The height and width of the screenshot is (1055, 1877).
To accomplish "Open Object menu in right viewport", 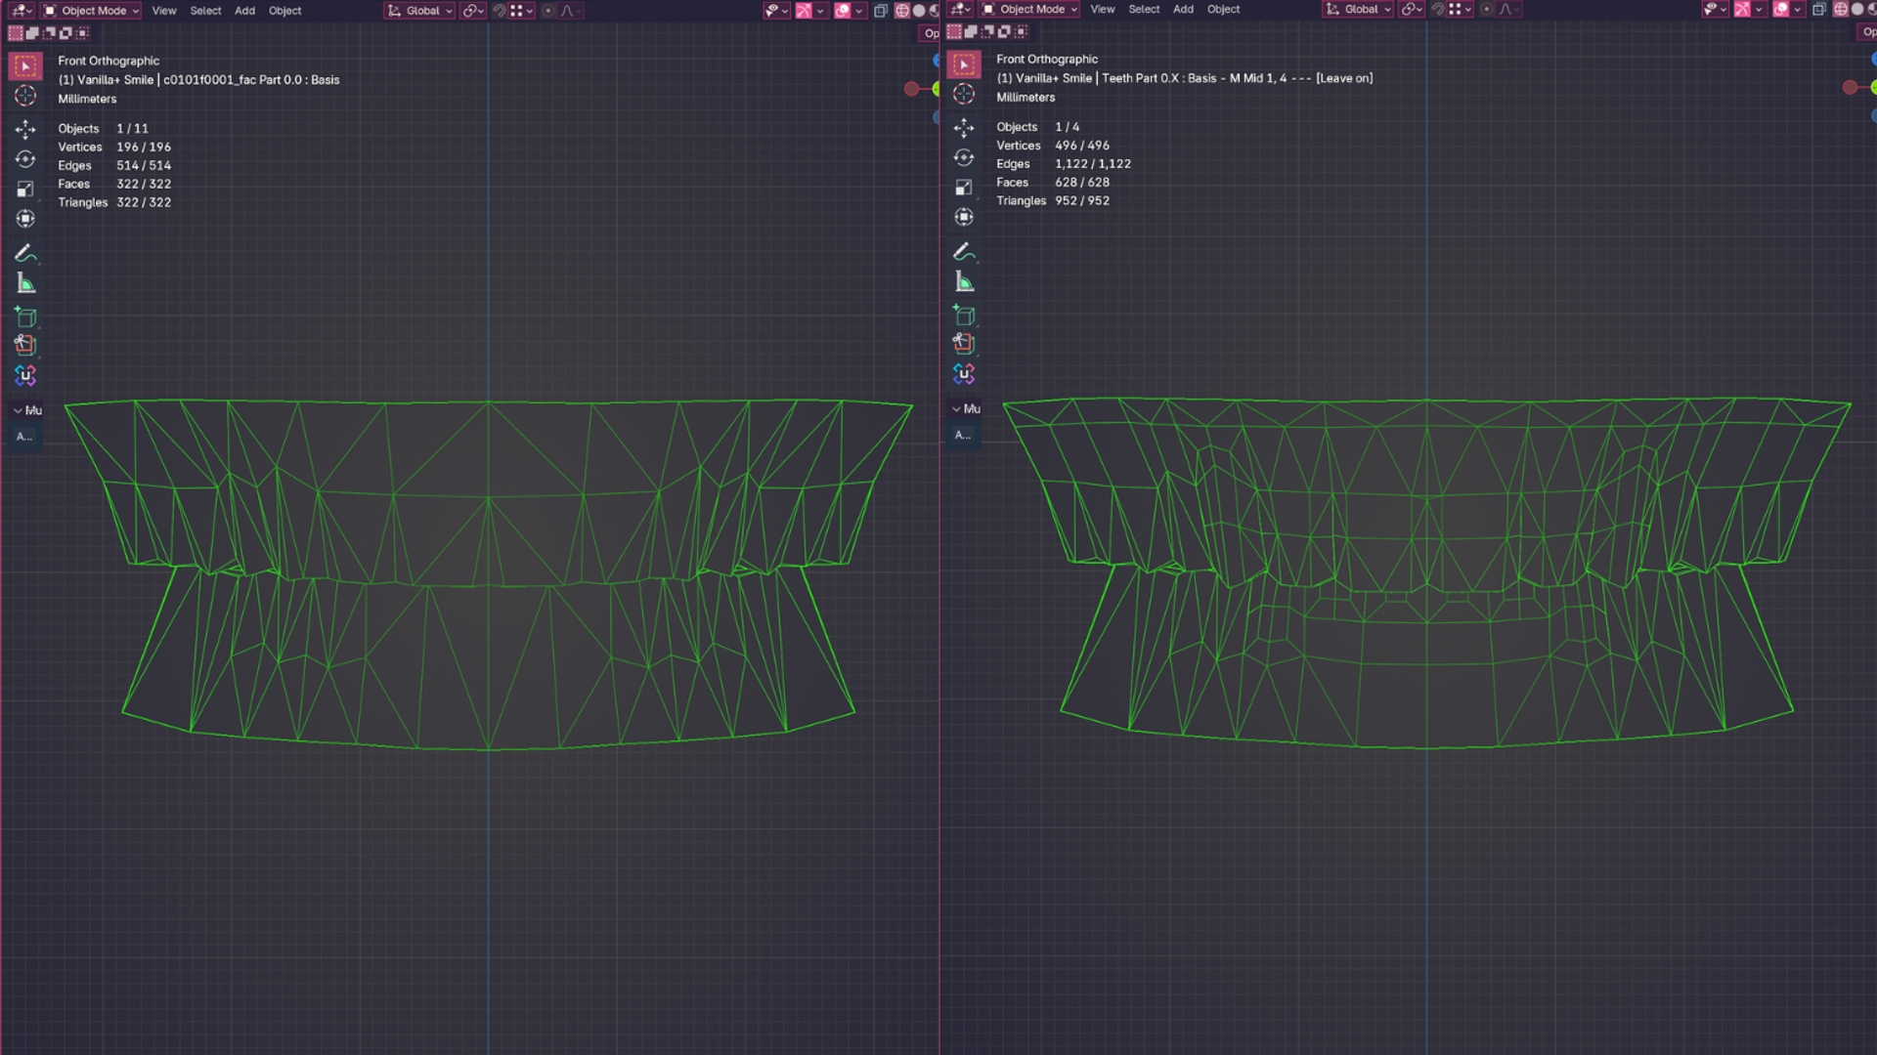I will 1223,9.
